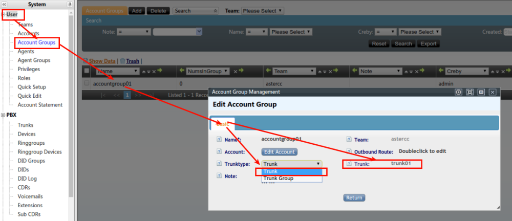The width and height of the screenshot is (512, 221).
Task: Collapse the User tree node
Action: point(3,14)
